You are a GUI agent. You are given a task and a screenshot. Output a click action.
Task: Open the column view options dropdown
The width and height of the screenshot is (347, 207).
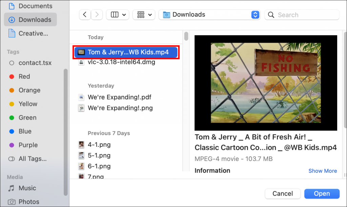coord(118,15)
